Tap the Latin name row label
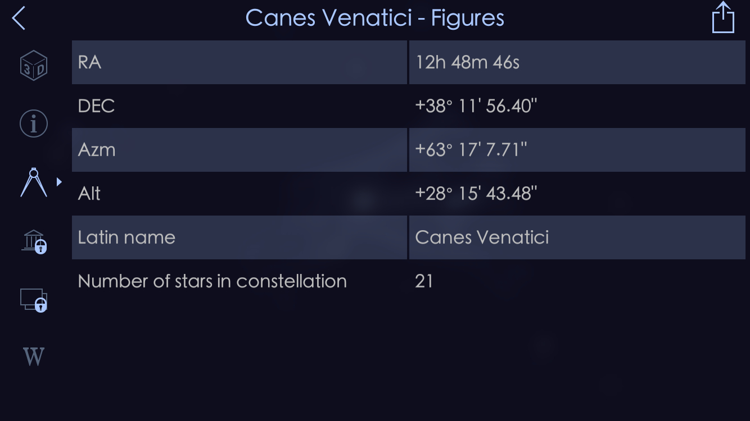Screen dimensions: 750x421 pos(126,237)
